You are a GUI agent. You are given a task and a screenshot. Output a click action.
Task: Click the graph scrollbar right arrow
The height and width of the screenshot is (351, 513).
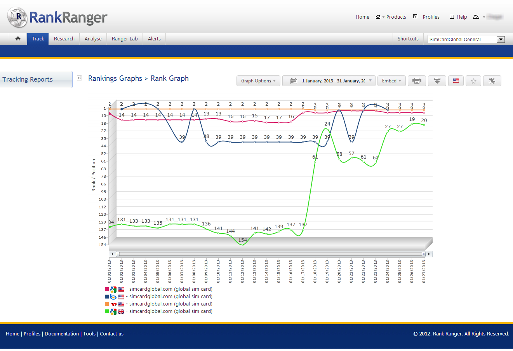(429, 254)
